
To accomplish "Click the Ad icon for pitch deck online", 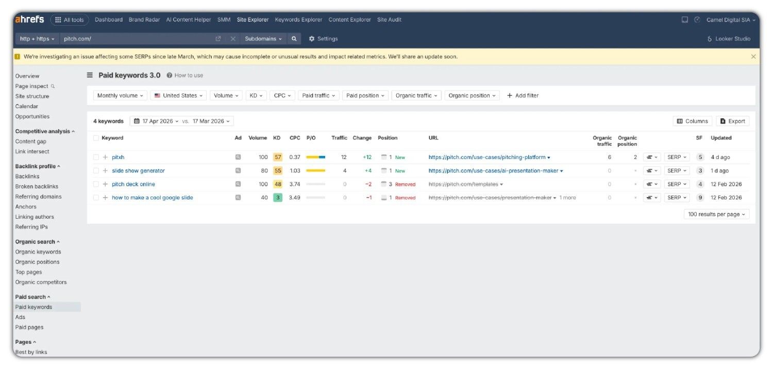I will (238, 184).
